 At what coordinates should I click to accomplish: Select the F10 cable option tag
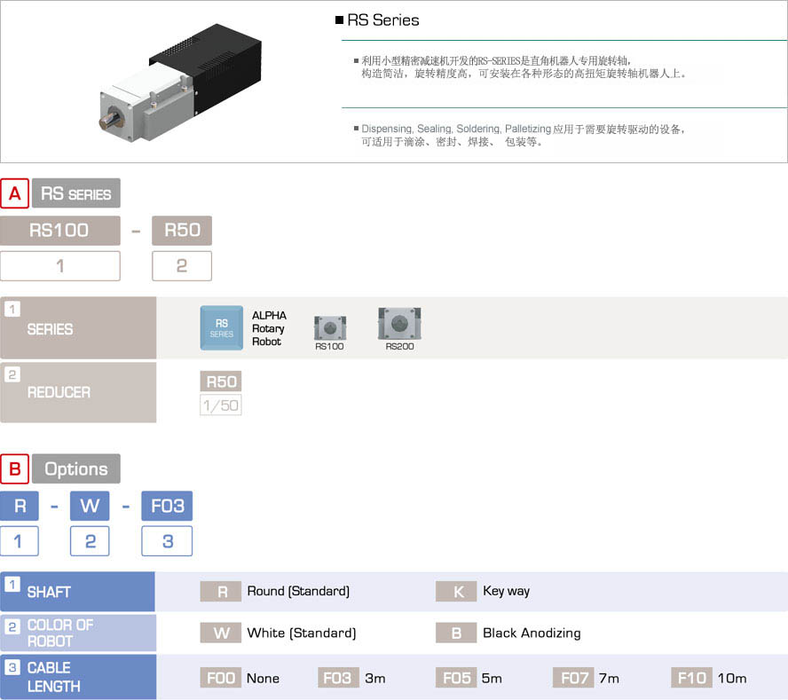[692, 678]
